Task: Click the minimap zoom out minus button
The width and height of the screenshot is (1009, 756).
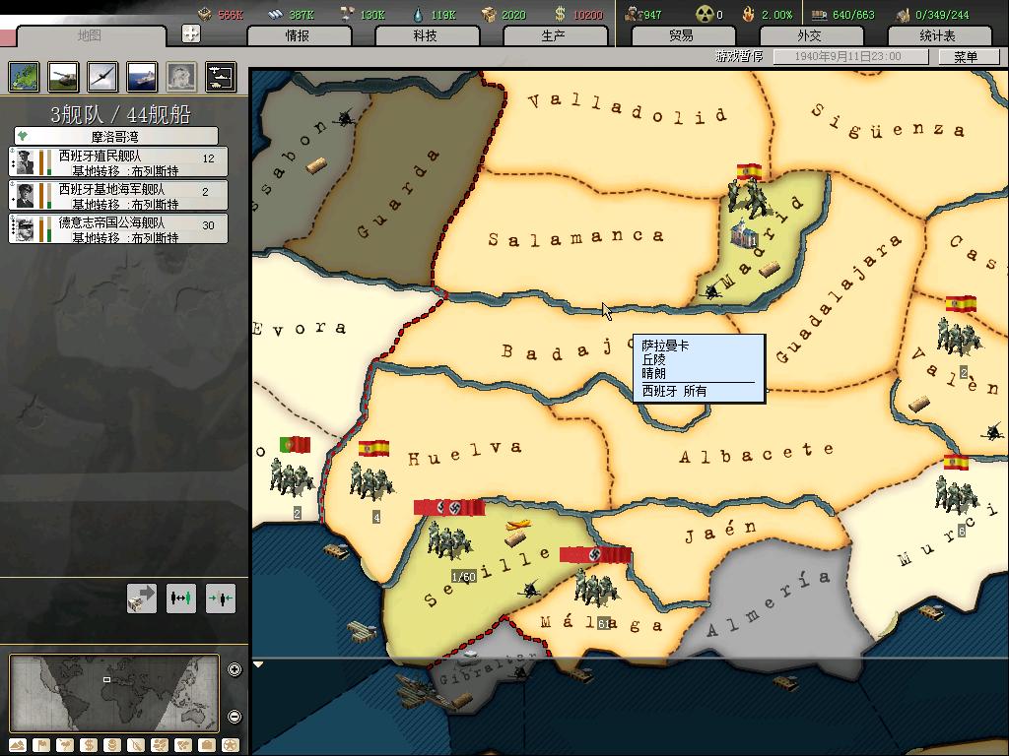Action: (x=235, y=717)
